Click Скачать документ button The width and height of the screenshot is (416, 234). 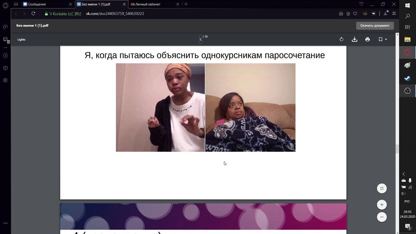coord(375,26)
